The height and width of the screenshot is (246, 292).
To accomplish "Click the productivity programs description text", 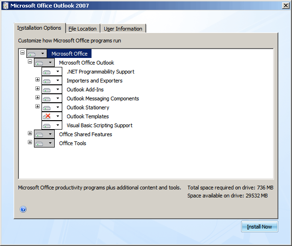I will (x=100, y=188).
